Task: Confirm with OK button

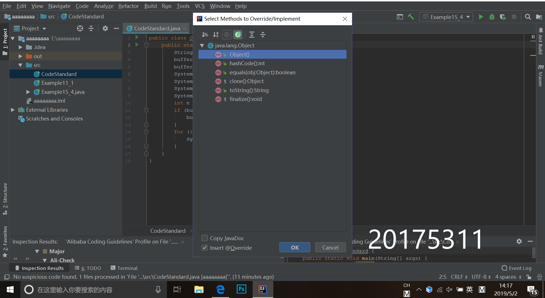Action: coord(295,248)
